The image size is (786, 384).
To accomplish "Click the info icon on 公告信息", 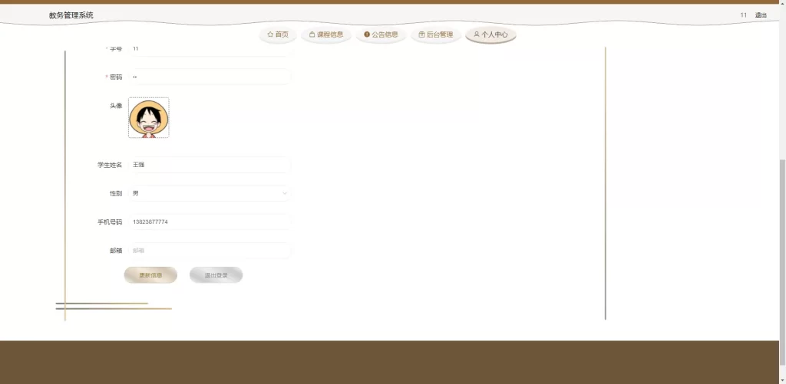I will click(367, 34).
